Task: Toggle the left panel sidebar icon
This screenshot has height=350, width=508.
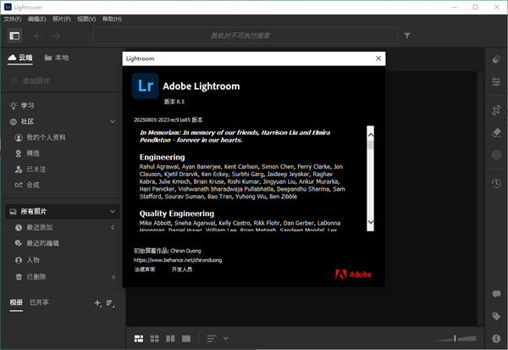Action: point(14,36)
